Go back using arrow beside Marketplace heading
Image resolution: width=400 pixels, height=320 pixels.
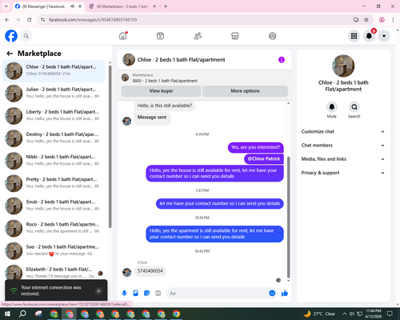pos(10,54)
